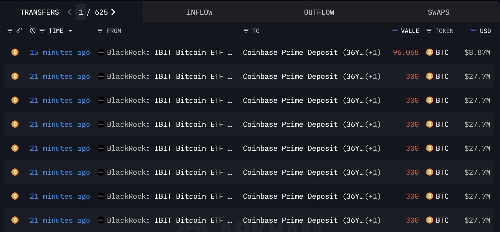Screen dimensions: 500x232
Task: Click the transaction link icon in the header
Action: (19, 30)
